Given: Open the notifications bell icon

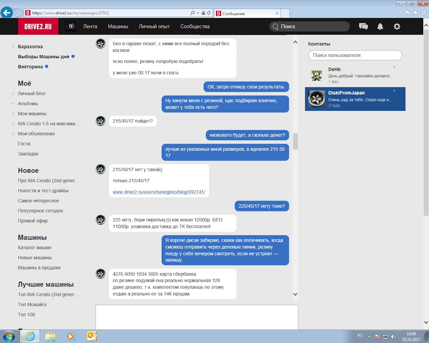Looking at the screenshot, I should click(380, 26).
